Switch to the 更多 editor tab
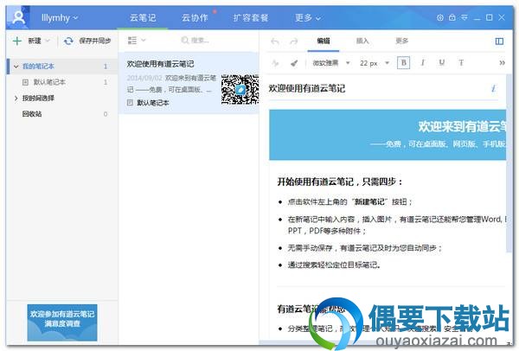The height and width of the screenshot is (351, 519). point(402,41)
